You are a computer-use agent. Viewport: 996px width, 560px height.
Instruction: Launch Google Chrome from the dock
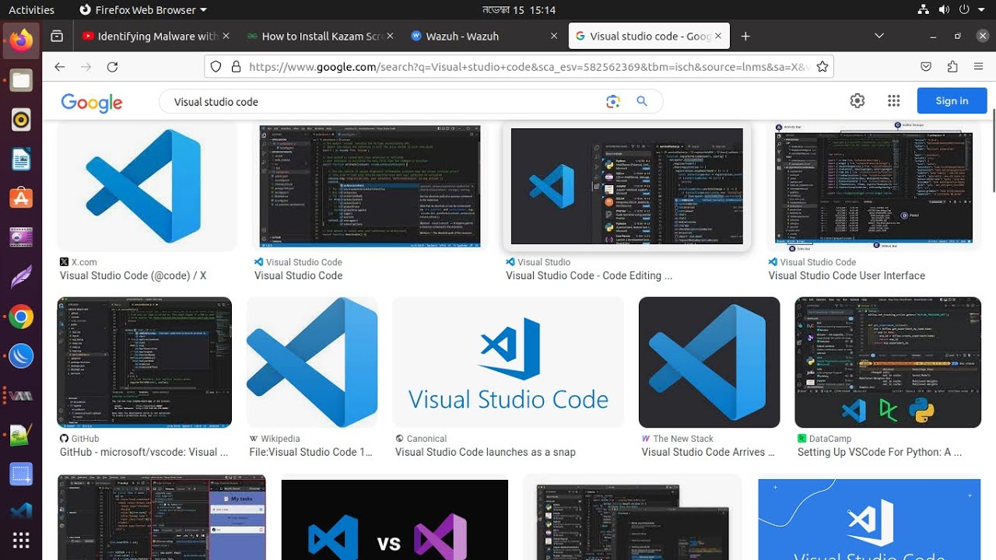[21, 317]
